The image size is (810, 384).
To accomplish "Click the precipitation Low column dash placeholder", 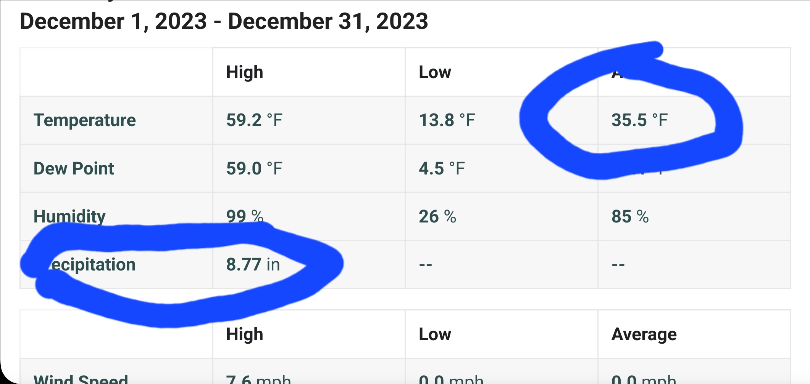I will click(x=426, y=264).
